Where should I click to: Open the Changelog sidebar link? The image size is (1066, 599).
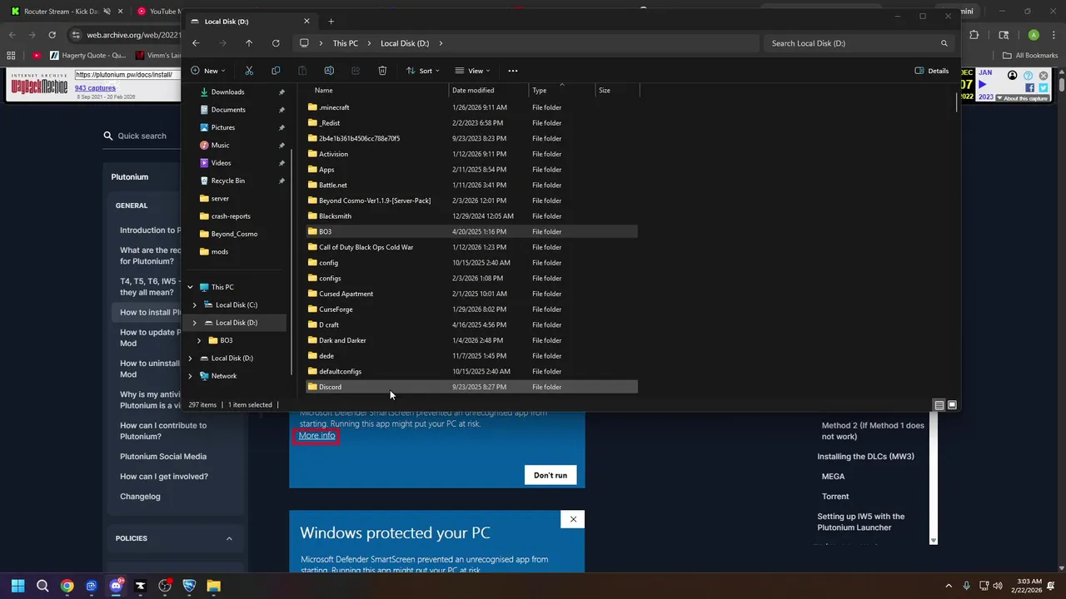click(140, 497)
